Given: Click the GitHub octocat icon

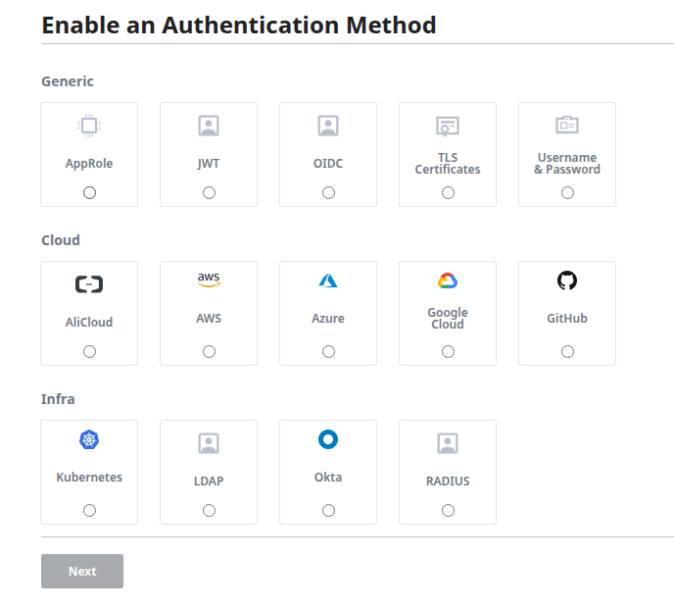Looking at the screenshot, I should [x=567, y=280].
